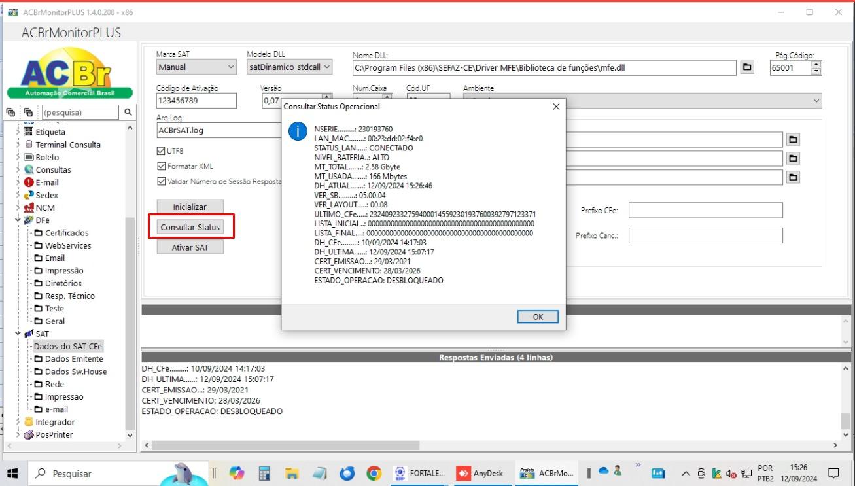This screenshot has width=855, height=486.
Task: Click the Prefixo Canc. input field
Action: [706, 235]
